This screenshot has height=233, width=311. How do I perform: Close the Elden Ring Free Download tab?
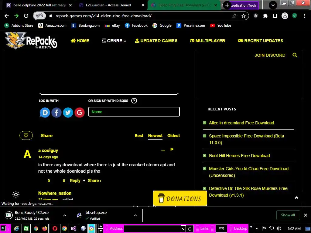pos(216,5)
